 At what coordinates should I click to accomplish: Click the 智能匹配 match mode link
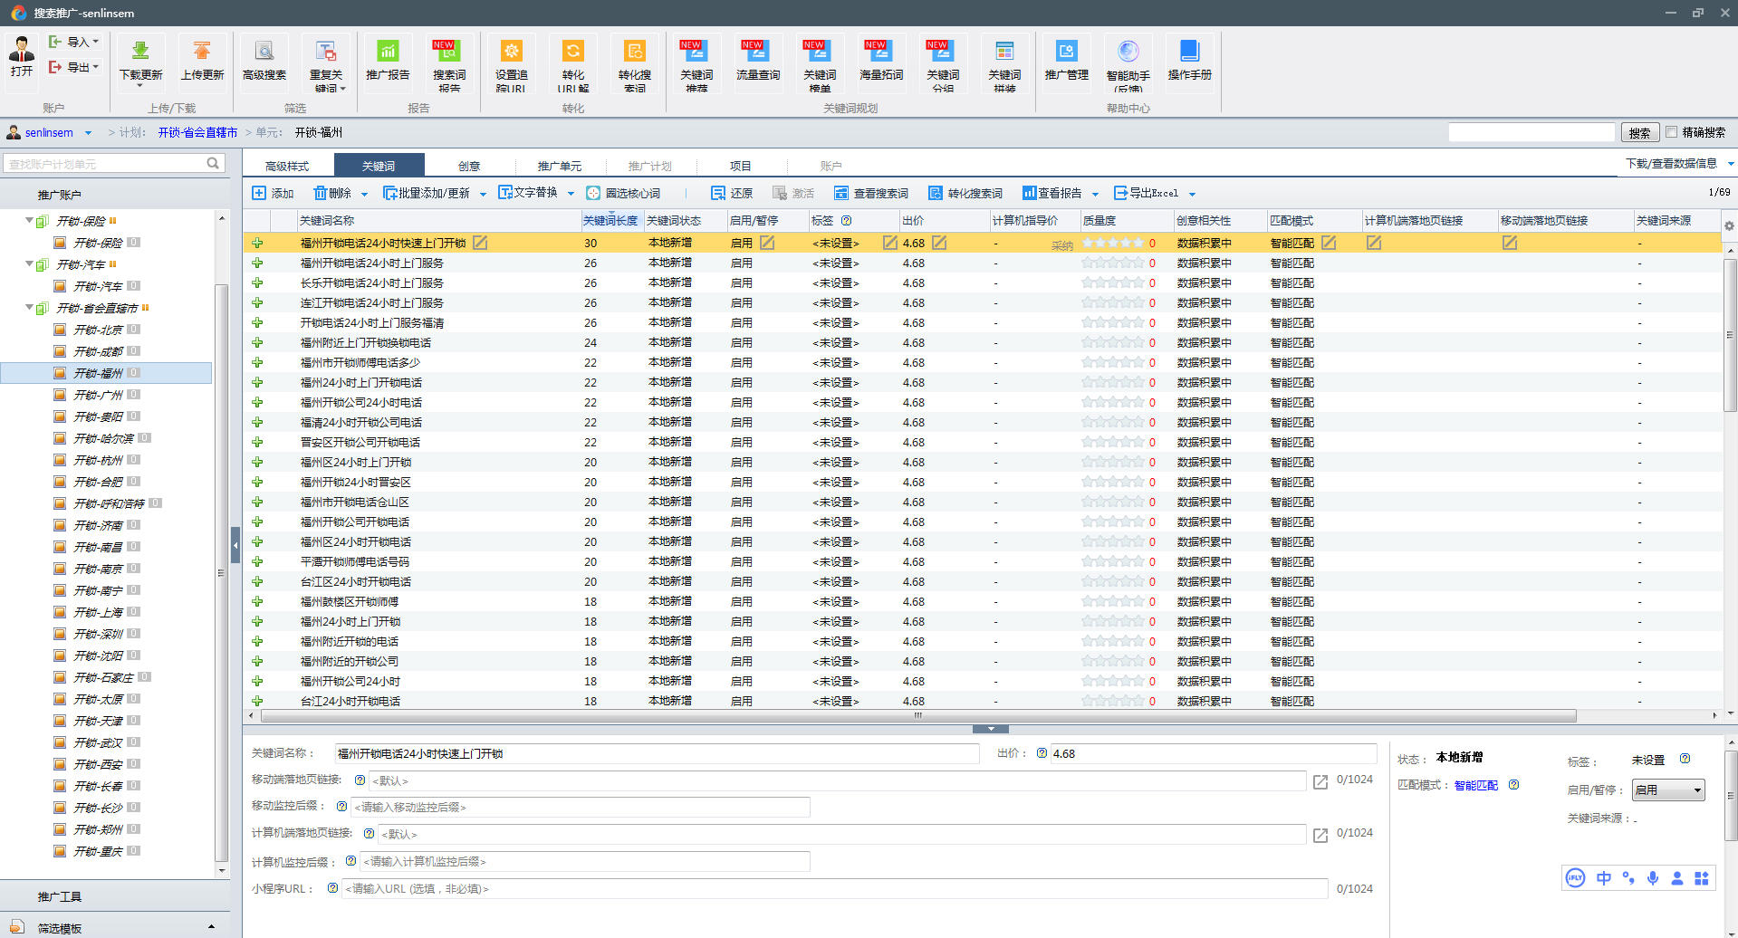click(1475, 786)
